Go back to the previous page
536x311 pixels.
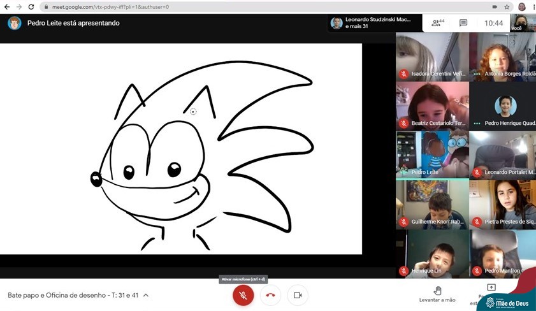[x=6, y=6]
